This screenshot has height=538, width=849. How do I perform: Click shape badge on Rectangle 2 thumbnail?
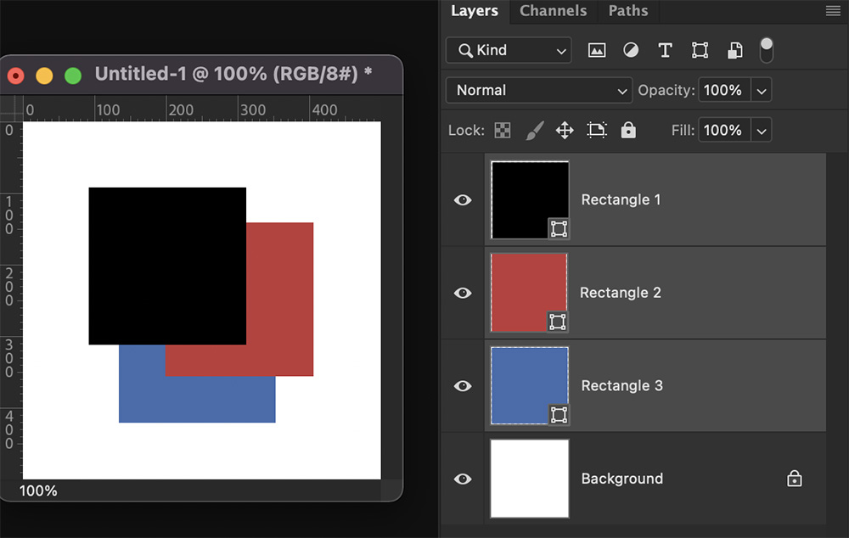(x=557, y=322)
